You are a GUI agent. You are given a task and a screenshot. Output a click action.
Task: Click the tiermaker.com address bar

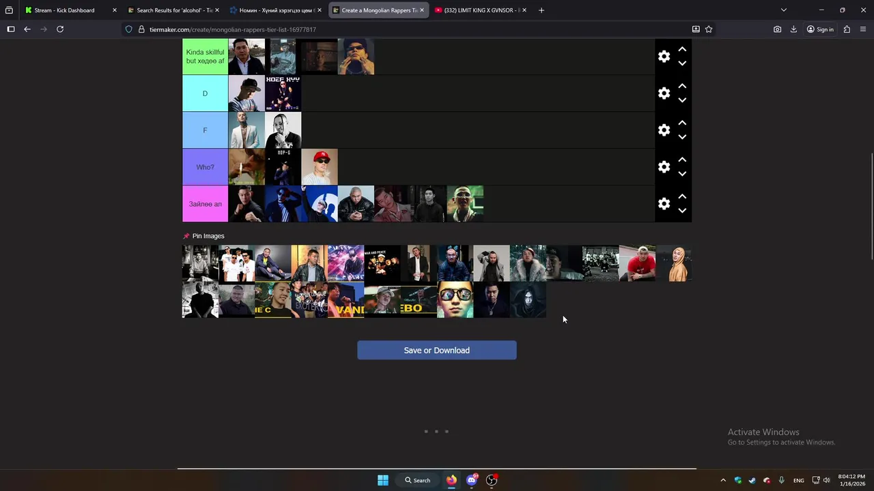410,29
